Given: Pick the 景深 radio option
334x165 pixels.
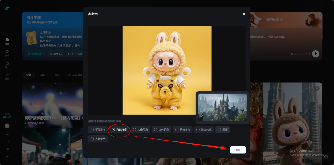Looking at the screenshot, I should pyautogui.click(x=223, y=130).
